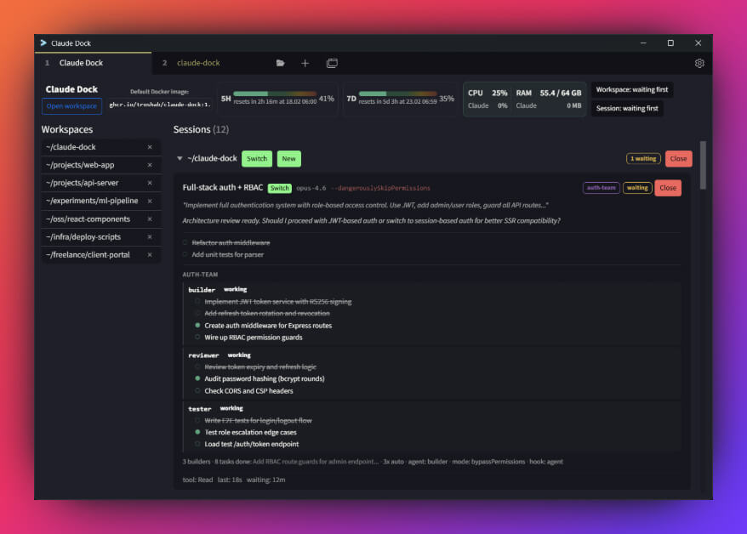The width and height of the screenshot is (747, 534).
Task: Close the Full-stack auth + RBAC session
Action: [667, 188]
